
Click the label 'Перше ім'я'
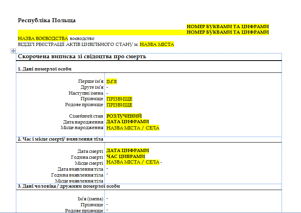(x=91, y=81)
